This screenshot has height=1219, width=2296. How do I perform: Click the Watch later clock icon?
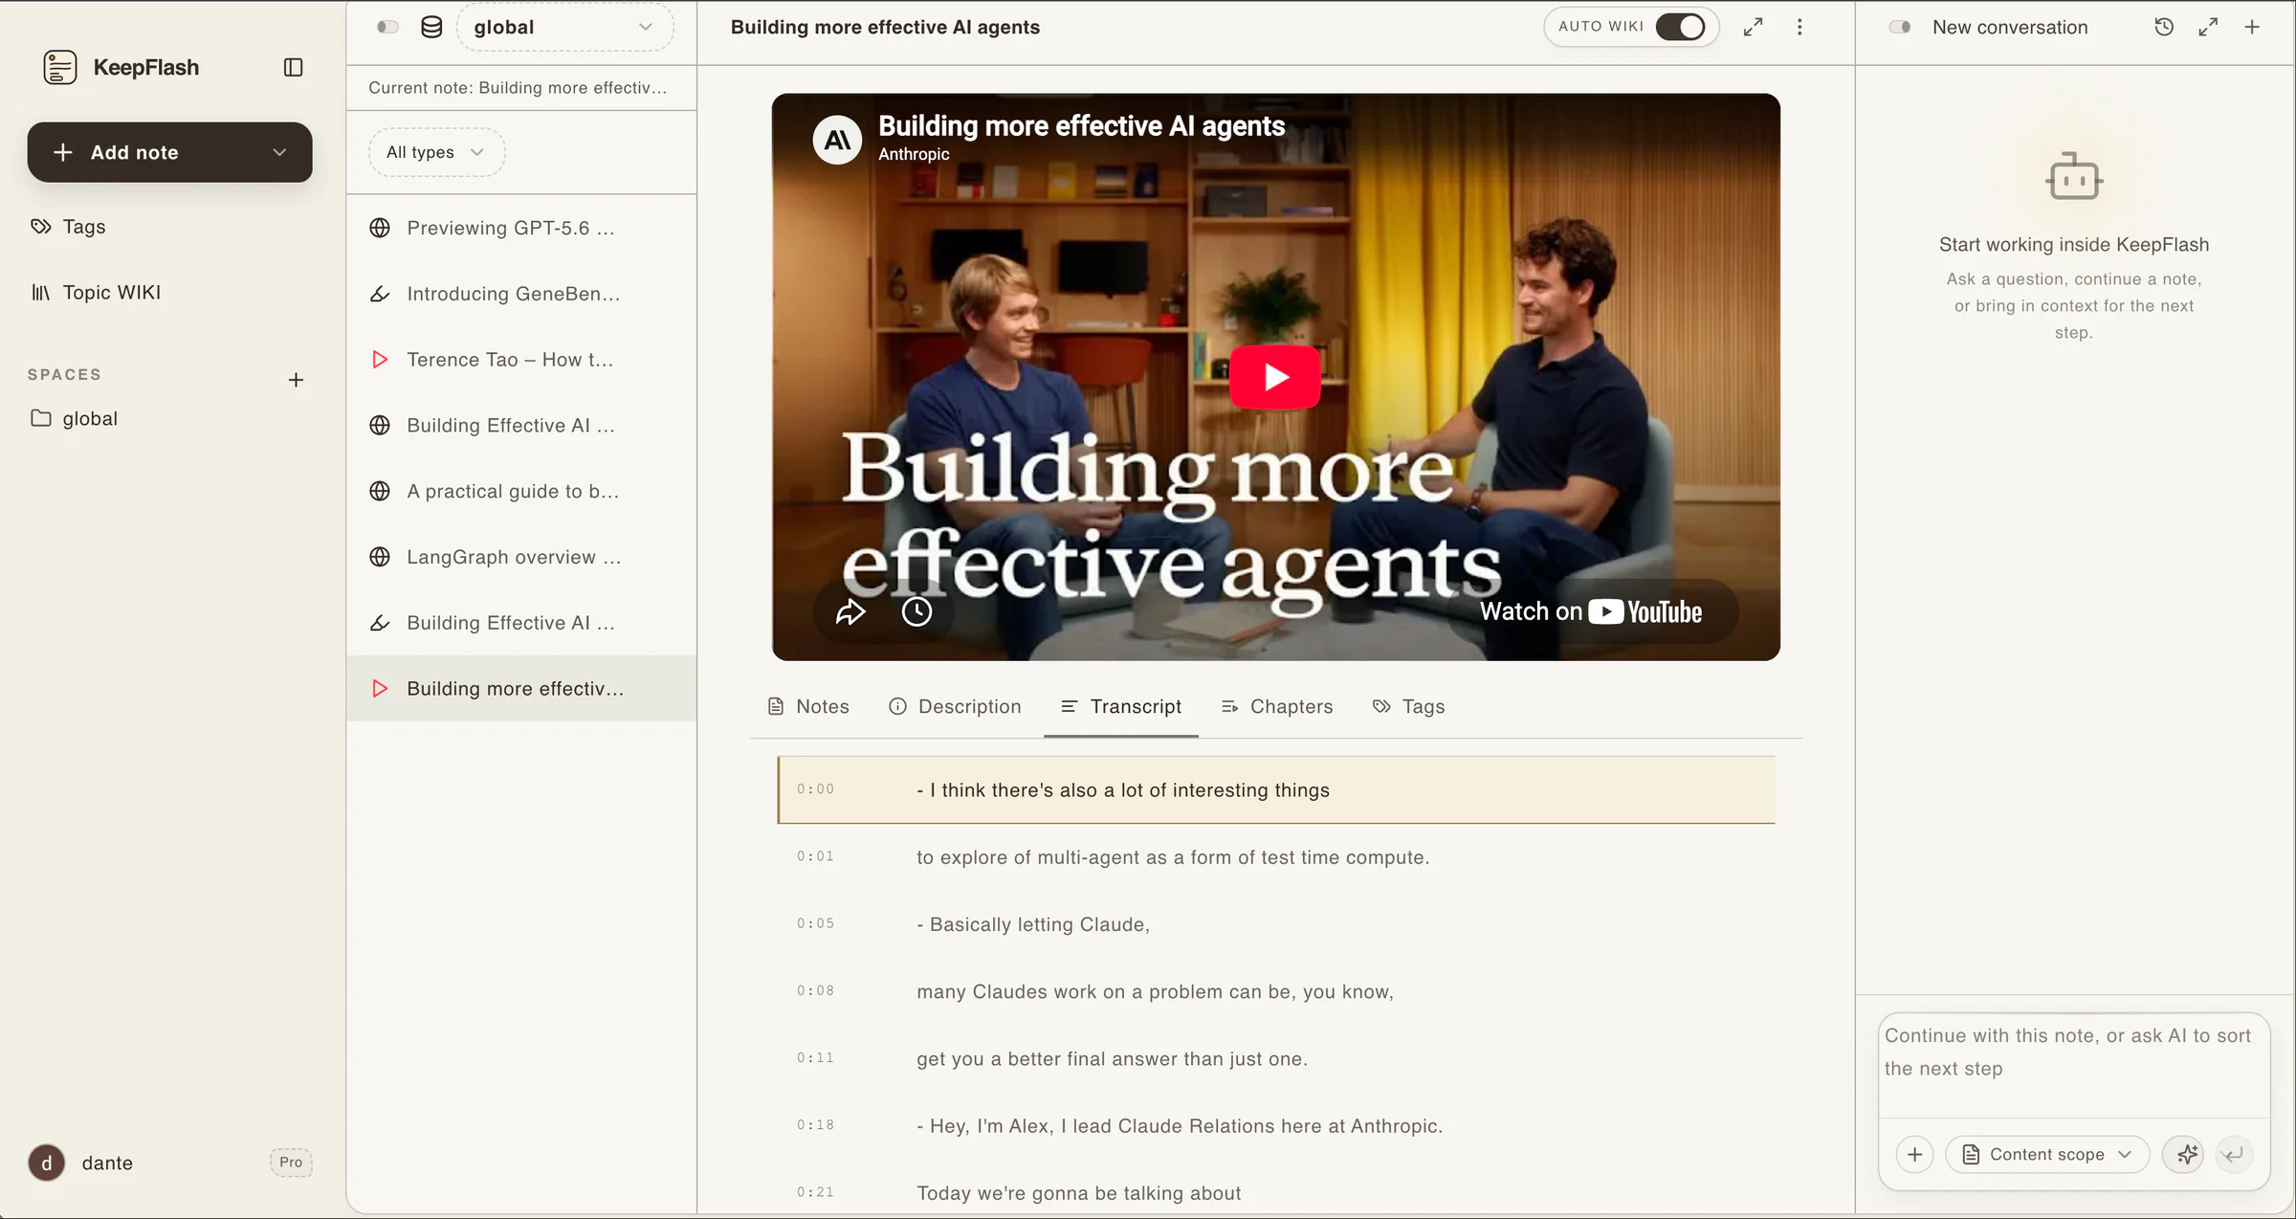916,611
